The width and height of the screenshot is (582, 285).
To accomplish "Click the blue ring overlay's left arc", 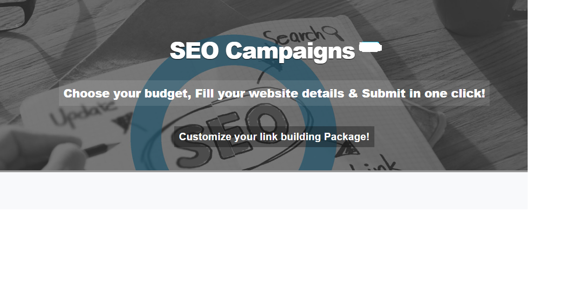I will pyautogui.click(x=139, y=135).
